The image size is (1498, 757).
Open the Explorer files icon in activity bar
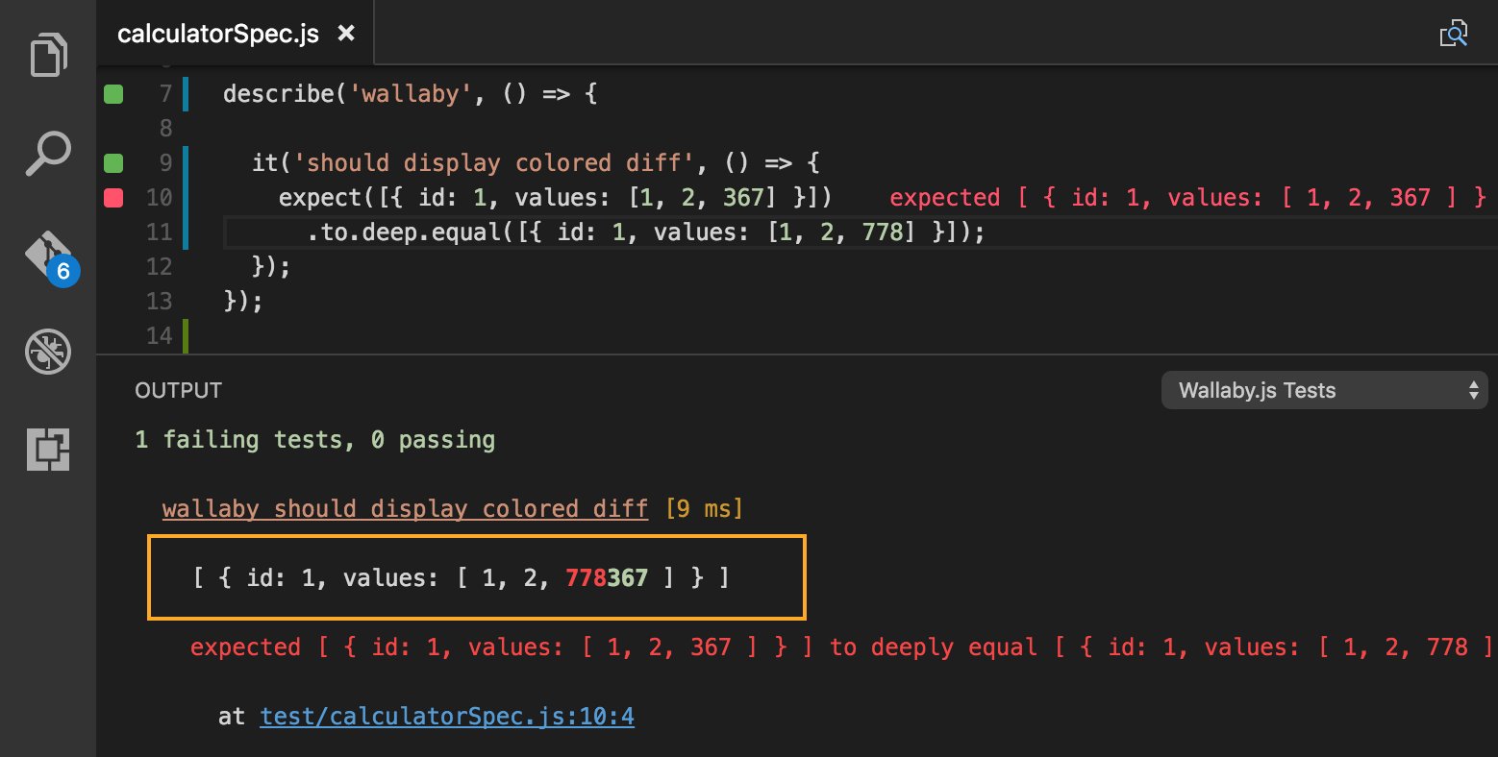(x=48, y=55)
